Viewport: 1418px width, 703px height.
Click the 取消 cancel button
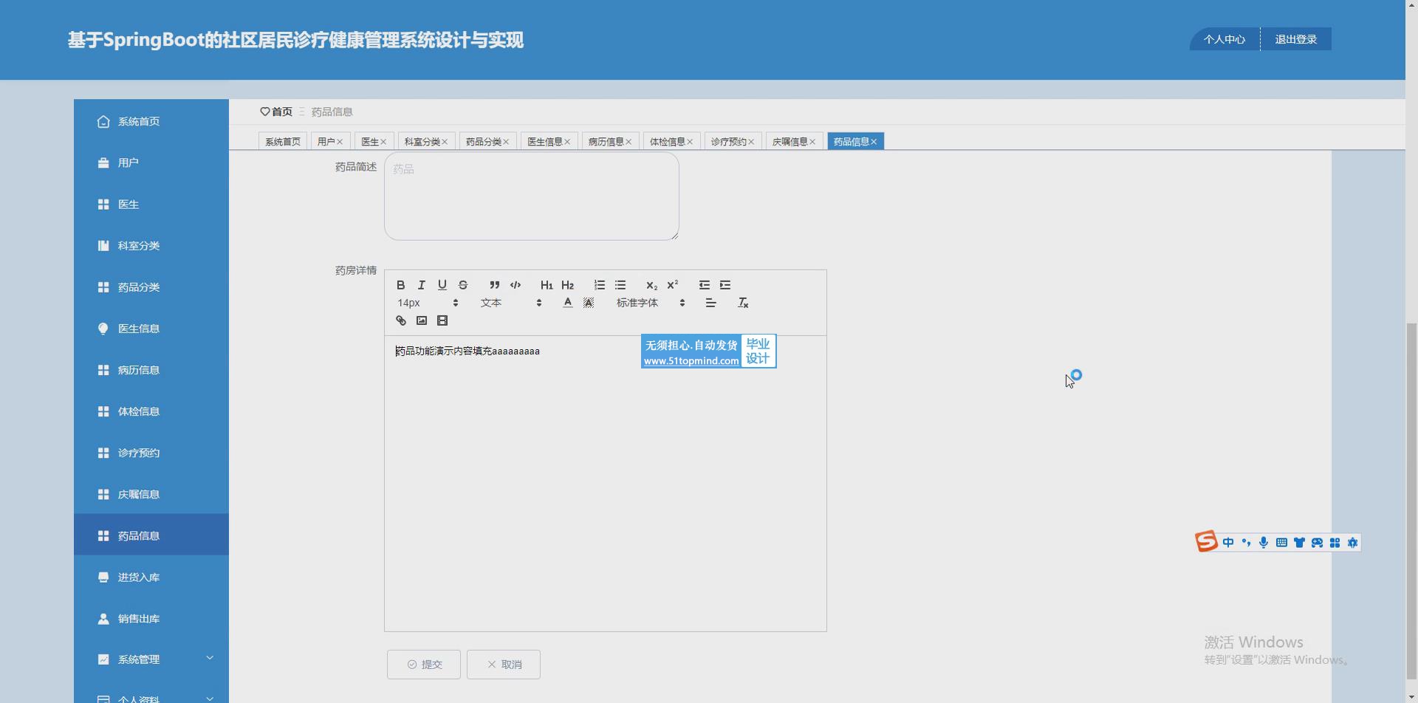point(504,665)
